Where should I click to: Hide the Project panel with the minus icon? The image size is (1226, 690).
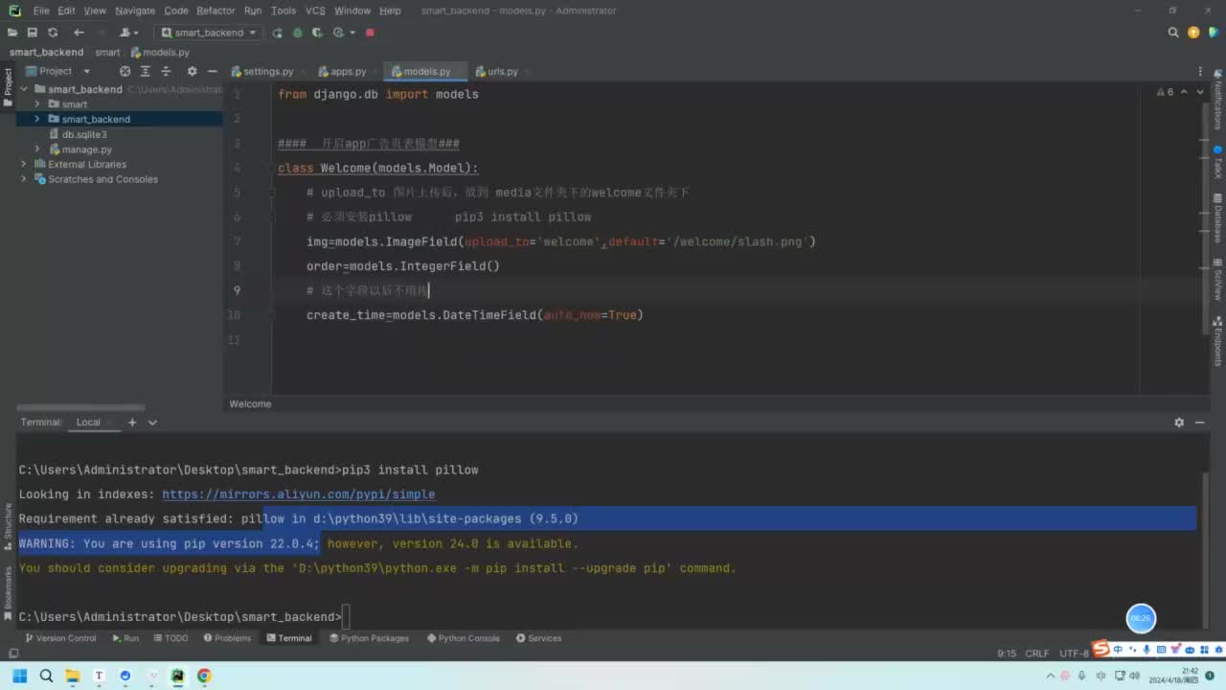tap(212, 71)
